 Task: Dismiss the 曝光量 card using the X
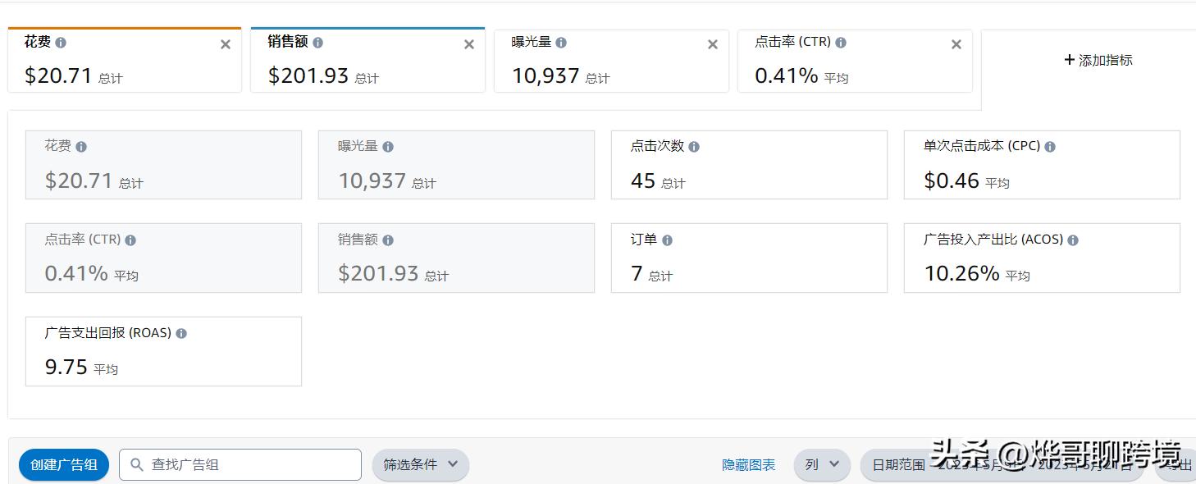(x=712, y=44)
